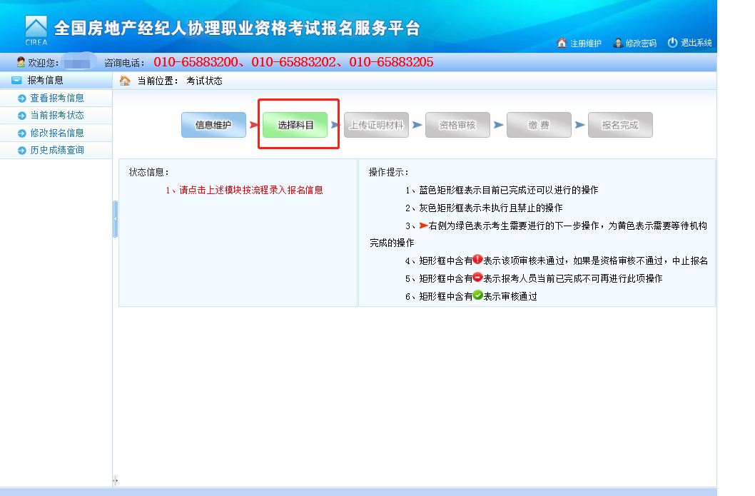Viewport: 755px width, 496px height.
Task: Click the 报考信息 panel header icon
Action: tap(16, 80)
